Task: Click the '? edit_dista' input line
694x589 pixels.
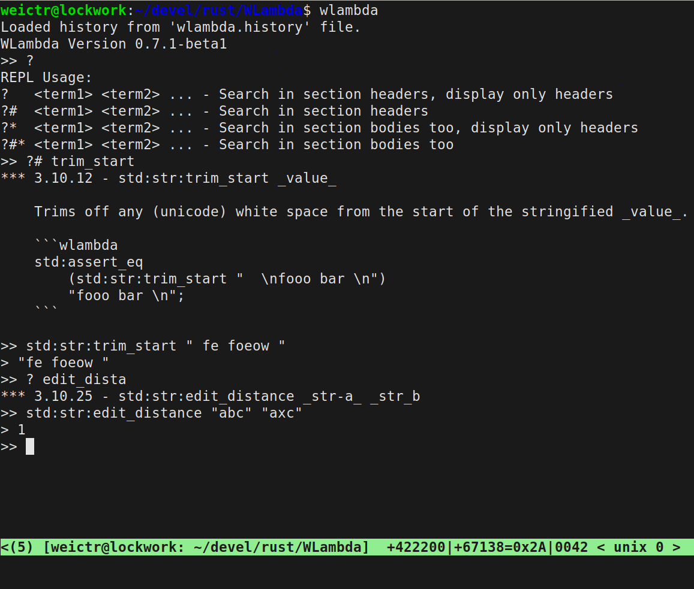Action: (64, 379)
